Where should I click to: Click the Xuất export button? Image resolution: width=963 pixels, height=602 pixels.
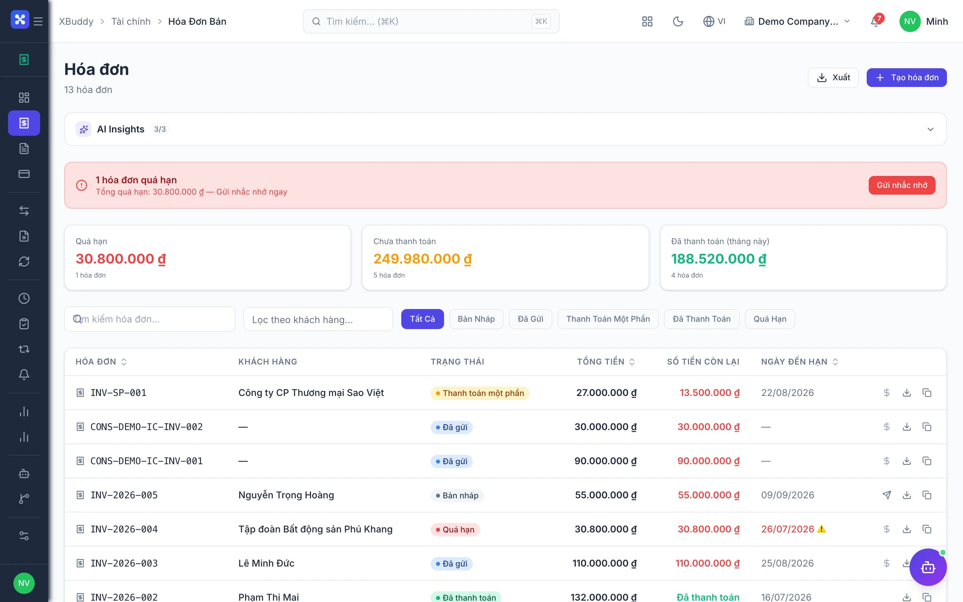833,78
